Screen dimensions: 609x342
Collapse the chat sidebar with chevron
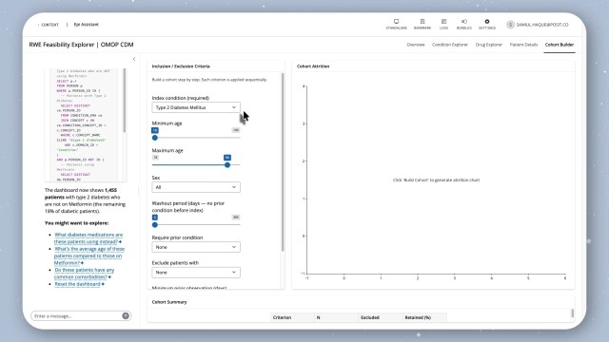point(134,59)
